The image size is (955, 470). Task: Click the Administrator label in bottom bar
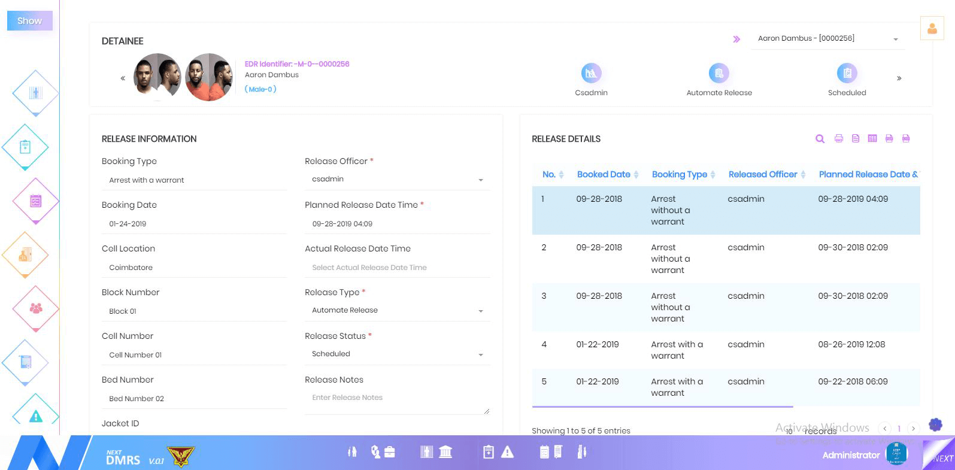coord(851,455)
